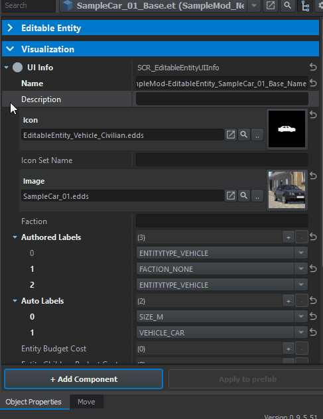Switch to the Object Properties tab

pyautogui.click(x=33, y=402)
